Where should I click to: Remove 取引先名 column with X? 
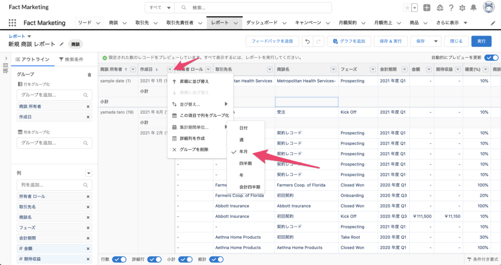88,207
